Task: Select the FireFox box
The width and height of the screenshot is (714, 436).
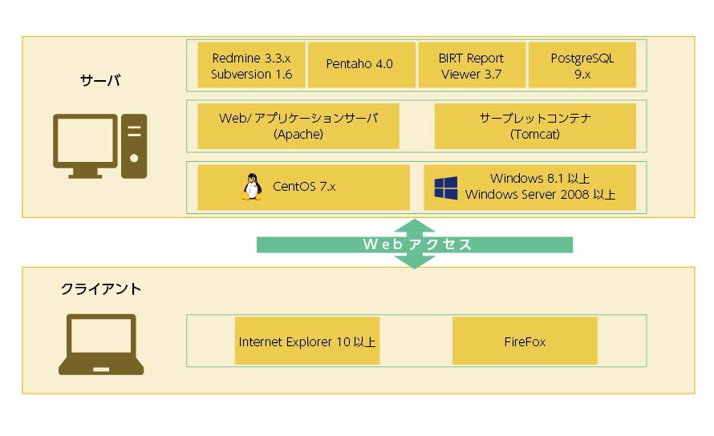Action: tap(525, 341)
